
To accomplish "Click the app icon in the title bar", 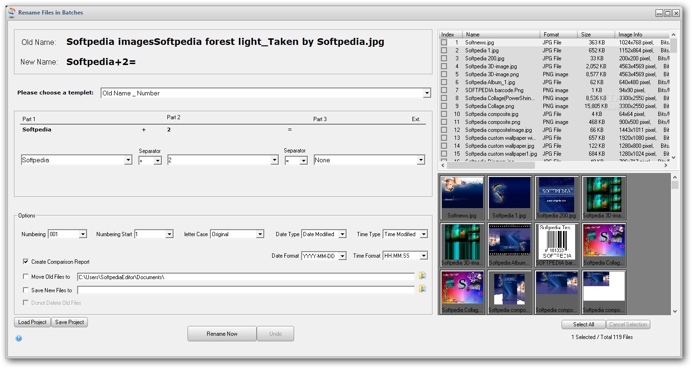I will pyautogui.click(x=12, y=13).
